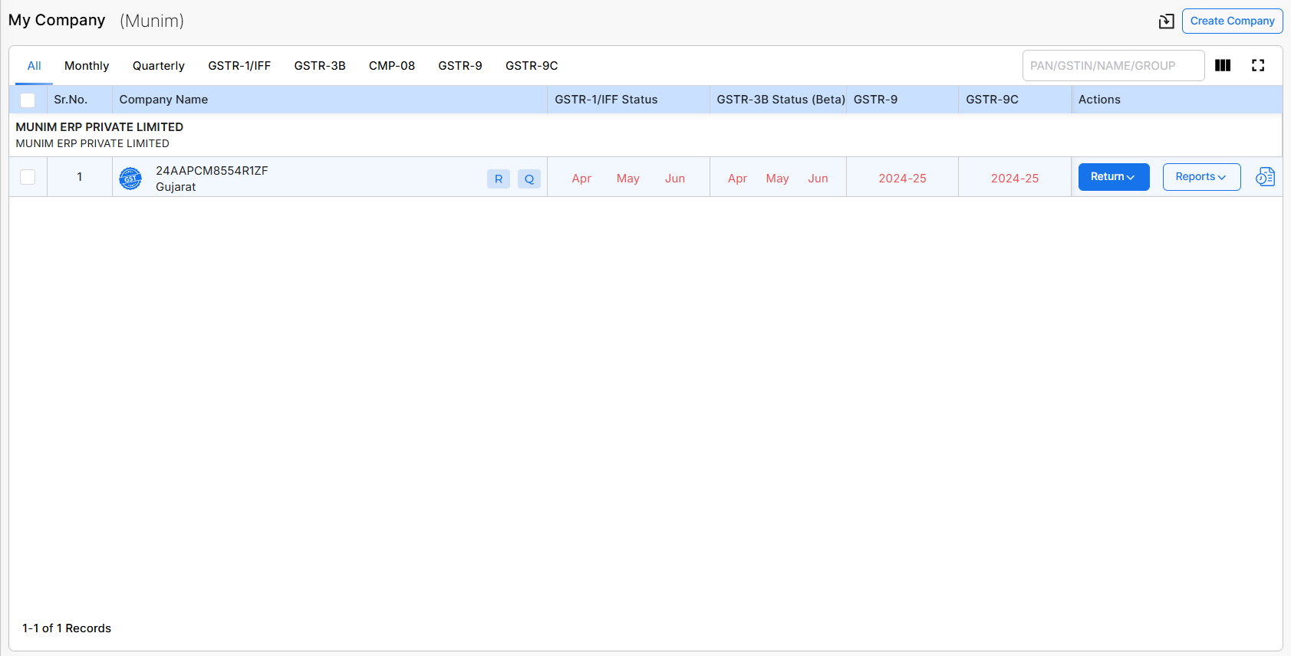Expand the Reports dropdown button
The height and width of the screenshot is (656, 1291).
[x=1201, y=177]
